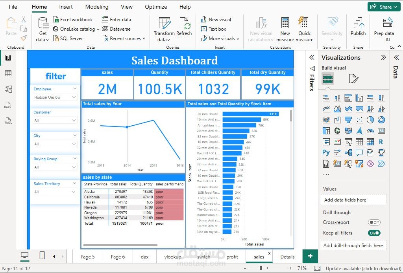Screen dimensions: 403x273
Task: Choose the globe map visual
Action: tap(337, 131)
